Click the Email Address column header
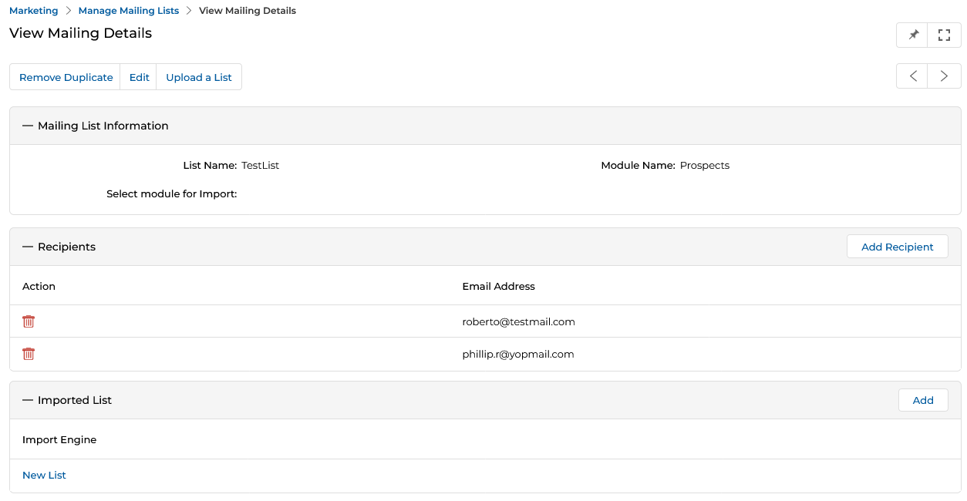Screen dimensions: 967x501 pos(499,286)
